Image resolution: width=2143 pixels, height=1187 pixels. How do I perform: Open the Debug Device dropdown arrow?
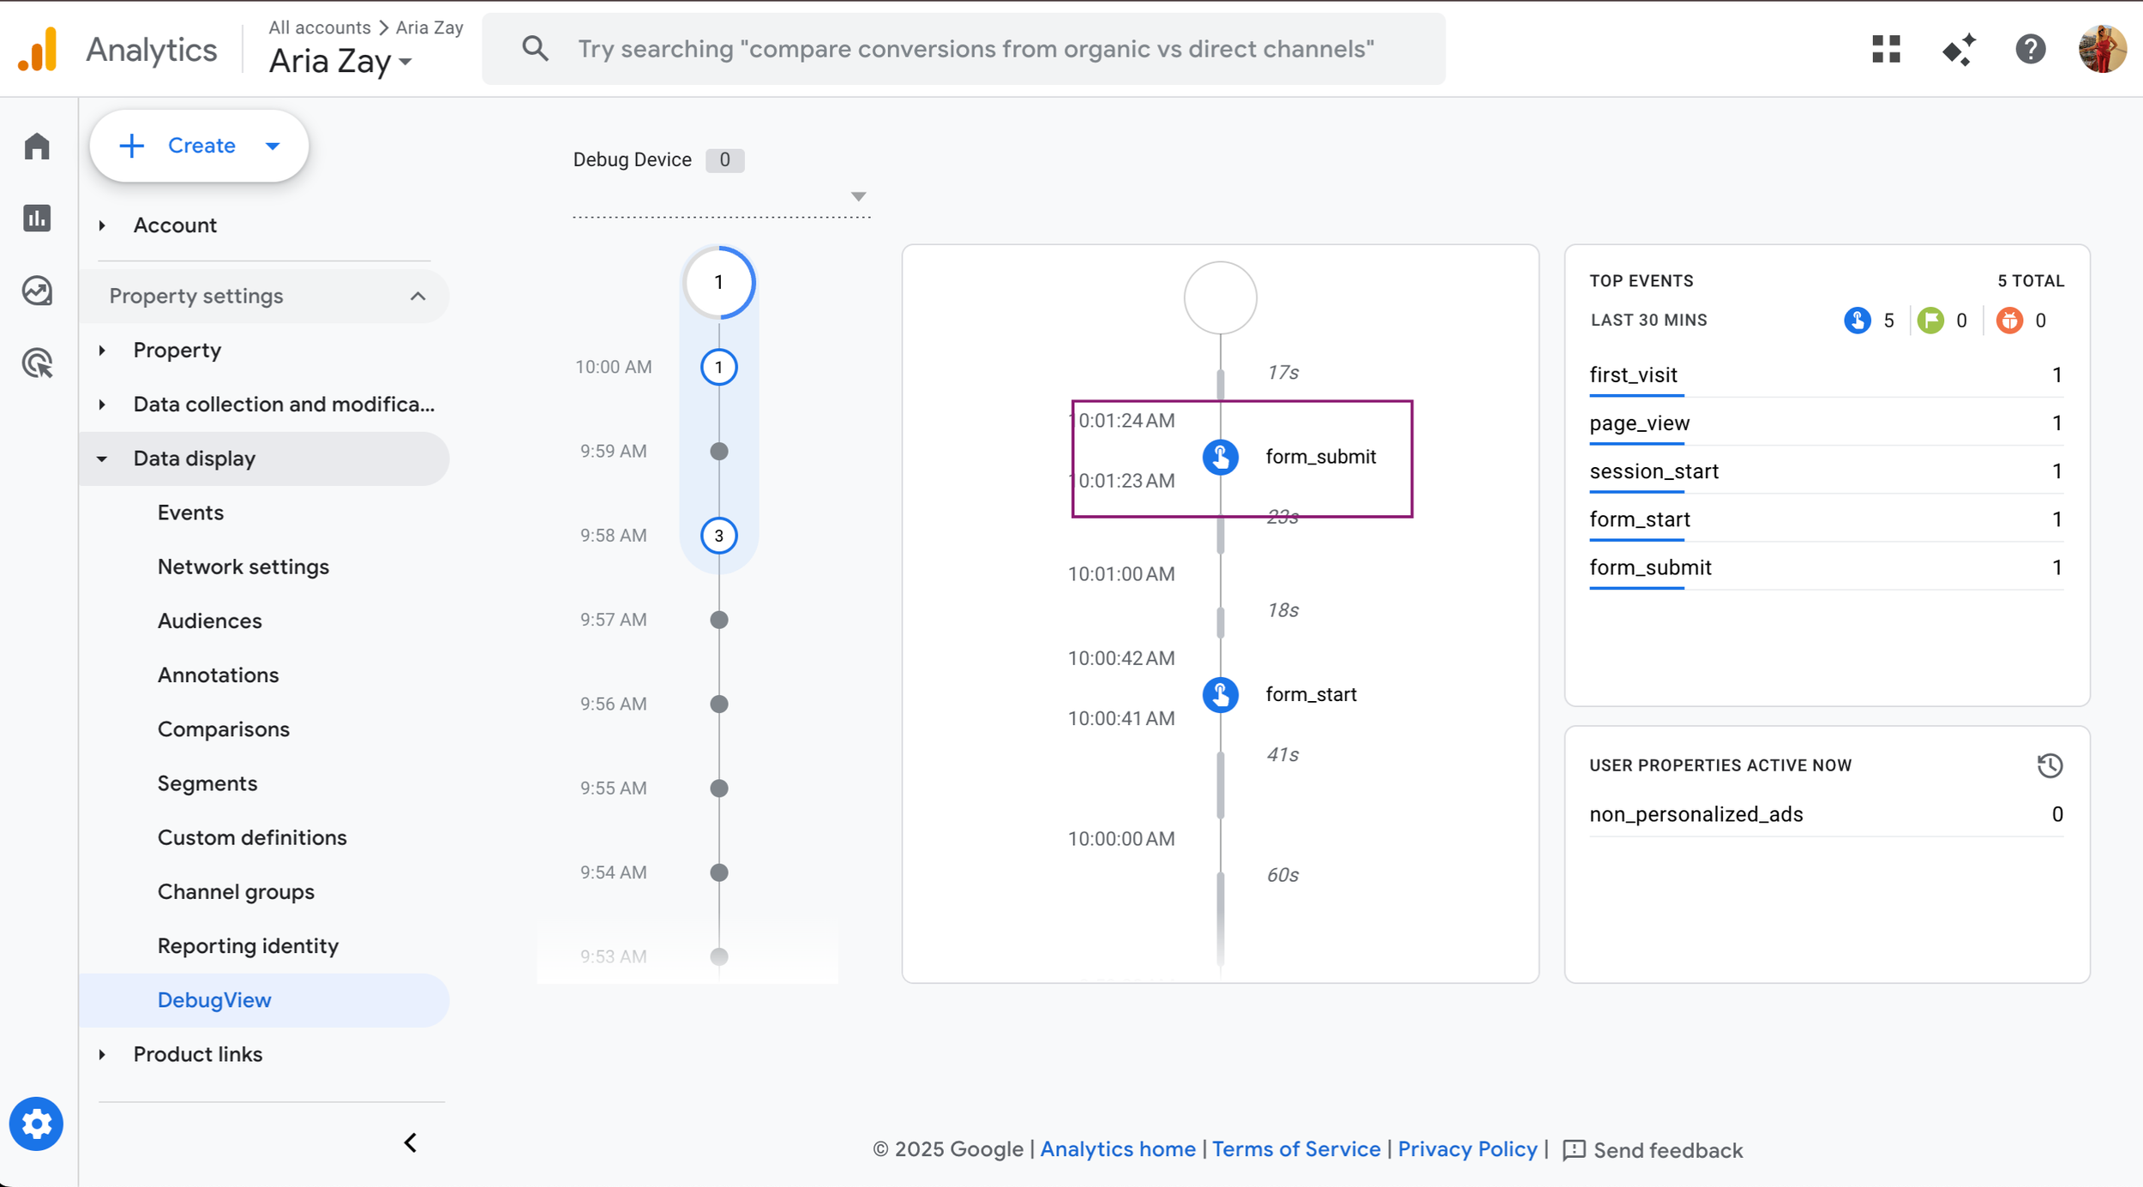(x=858, y=197)
